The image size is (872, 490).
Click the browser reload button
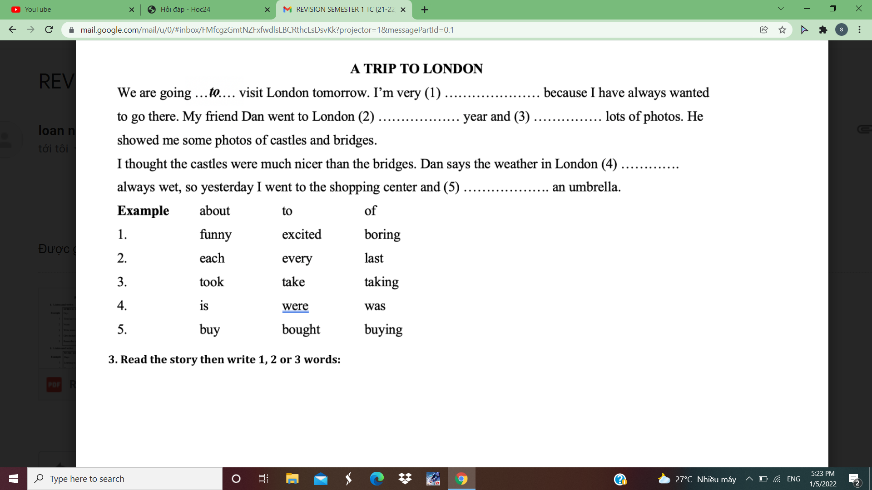coord(49,30)
